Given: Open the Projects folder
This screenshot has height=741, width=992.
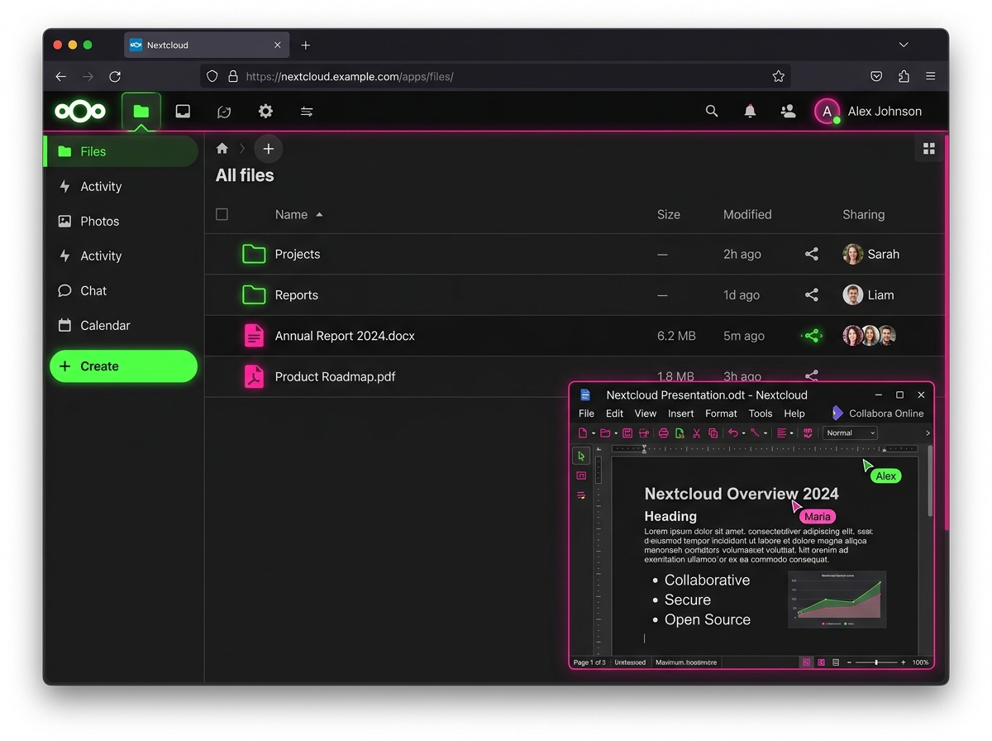Looking at the screenshot, I should [x=297, y=254].
